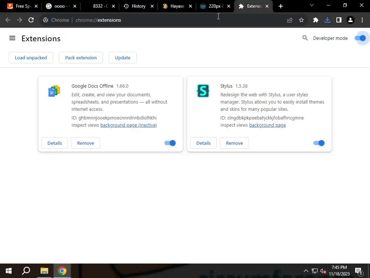The width and height of the screenshot is (370, 278).
Task: Click the Update button
Action: click(x=122, y=58)
